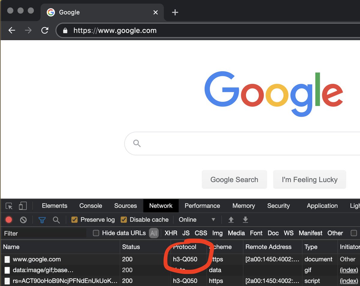Sort by the Protocol column header
Image resolution: width=360 pixels, height=286 pixels.
point(189,247)
